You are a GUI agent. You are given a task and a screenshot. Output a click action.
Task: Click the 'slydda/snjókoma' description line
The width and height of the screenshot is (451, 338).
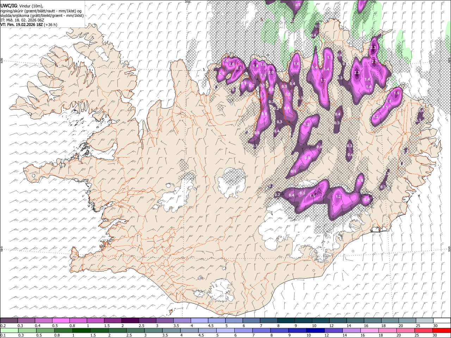pyautogui.click(x=42, y=15)
